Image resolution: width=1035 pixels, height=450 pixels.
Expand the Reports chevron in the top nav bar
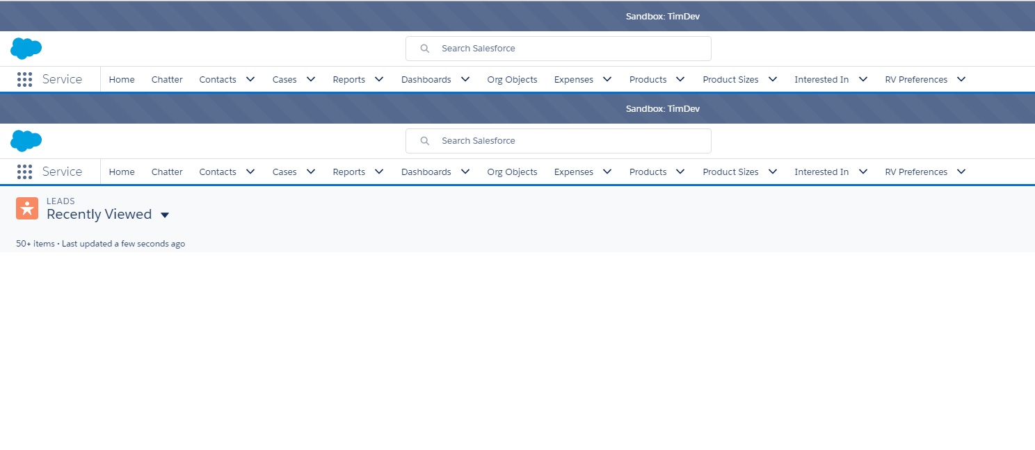click(379, 79)
